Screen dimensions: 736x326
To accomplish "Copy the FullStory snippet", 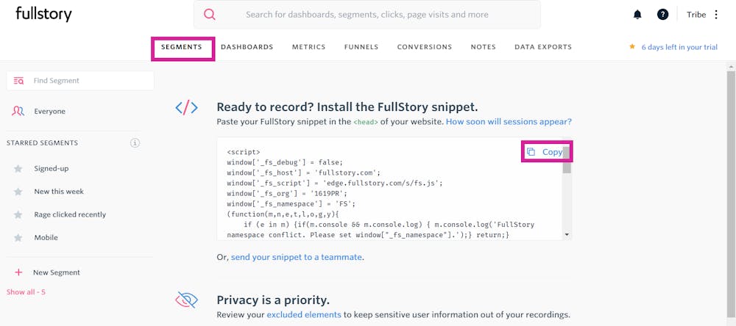I will (x=546, y=152).
